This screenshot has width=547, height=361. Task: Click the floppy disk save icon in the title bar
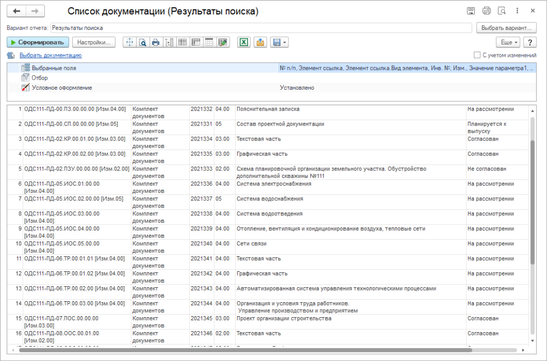click(x=471, y=11)
